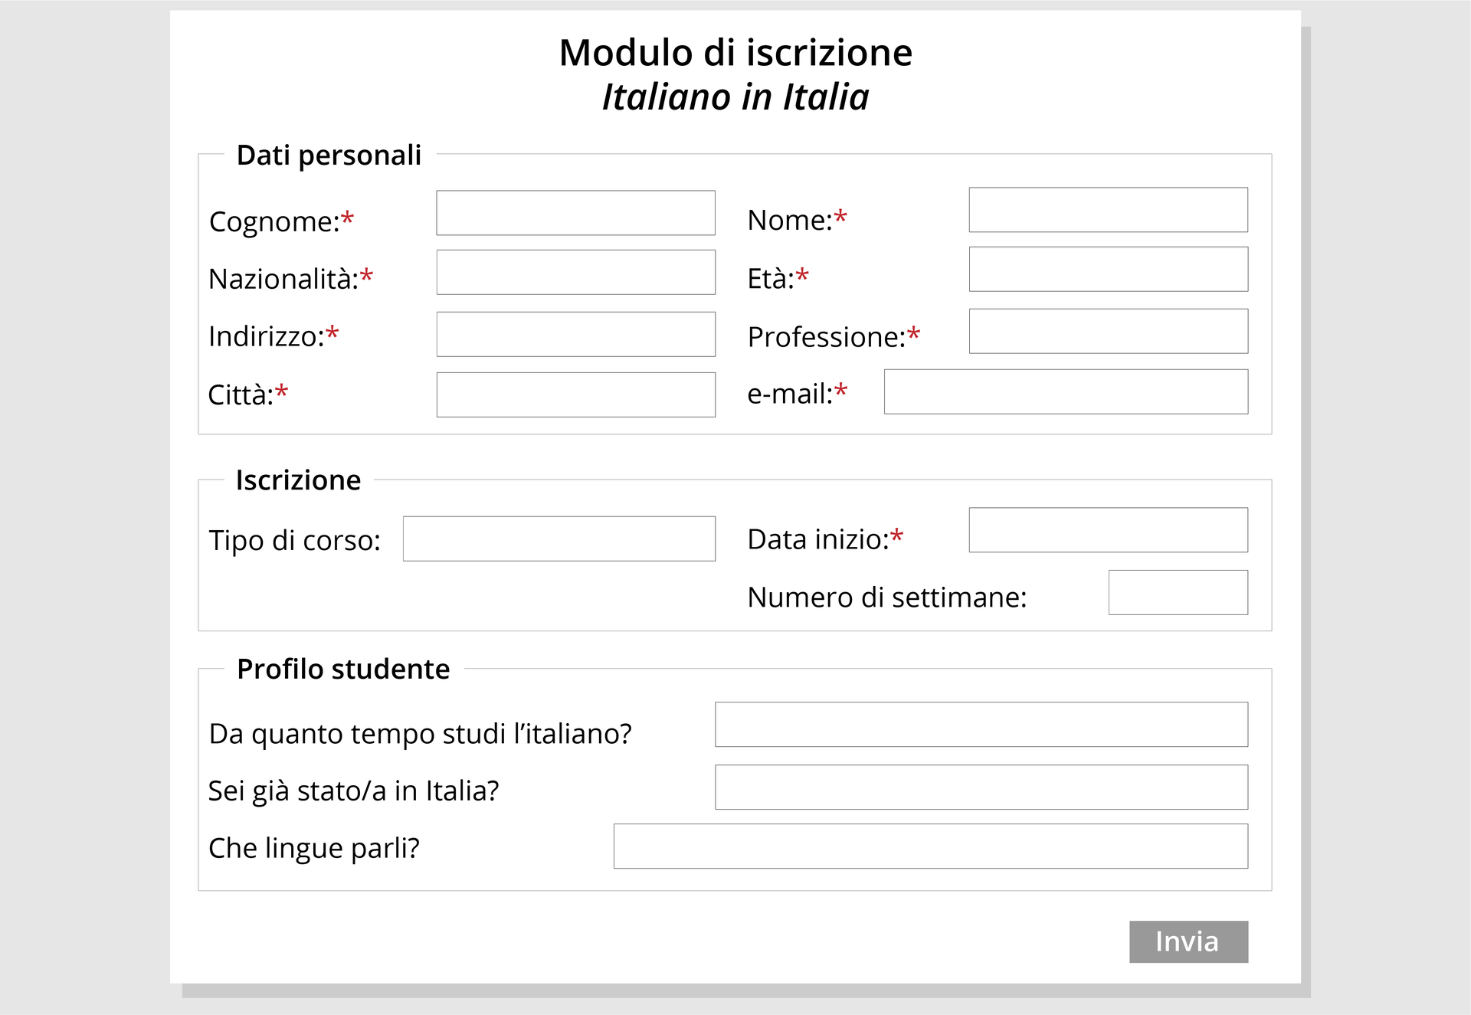Focus the 'Da quanto tempo studi l'italiano' field
Image resolution: width=1471 pixels, height=1015 pixels.
point(981,725)
